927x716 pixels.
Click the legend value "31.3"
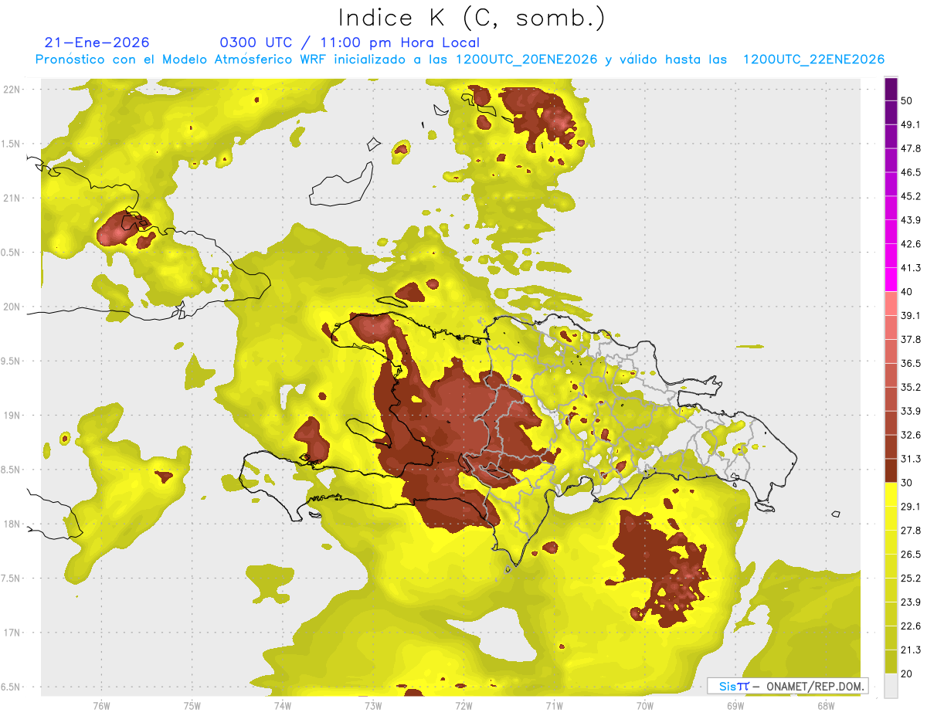[x=910, y=459]
